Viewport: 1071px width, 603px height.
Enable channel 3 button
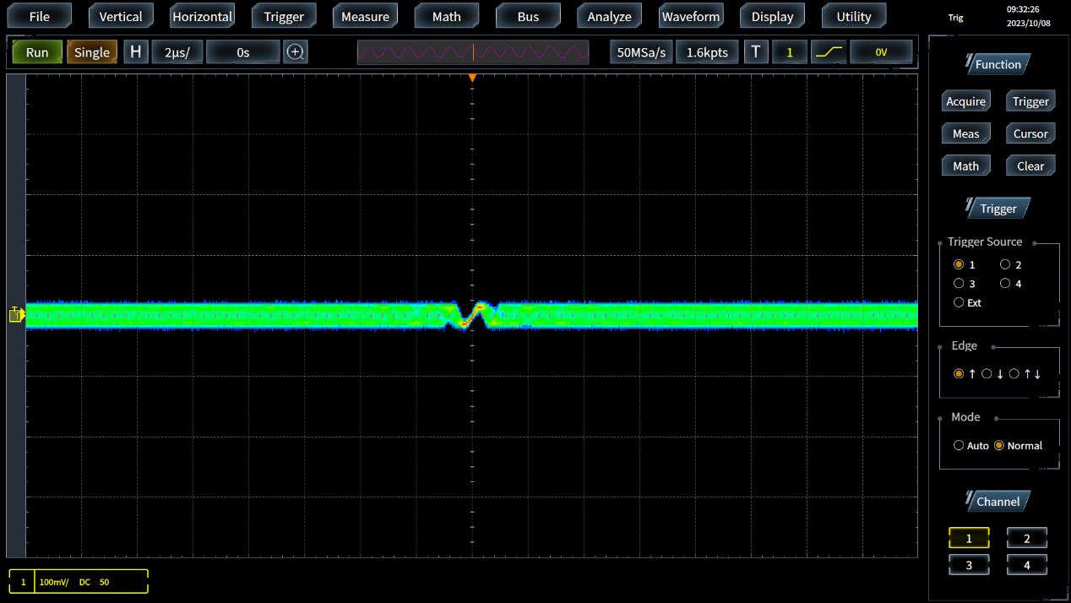point(969,565)
